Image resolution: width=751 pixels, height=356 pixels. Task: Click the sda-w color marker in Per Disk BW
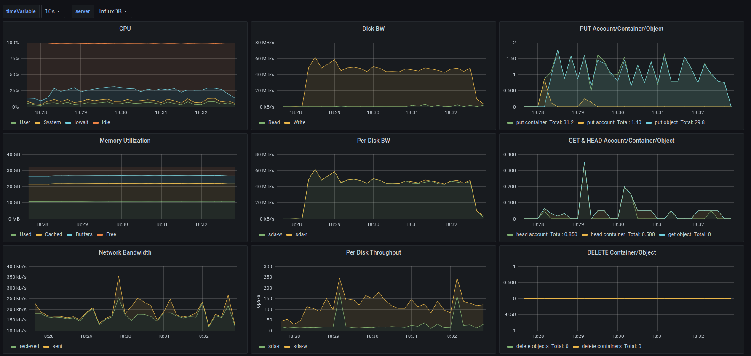tap(262, 235)
